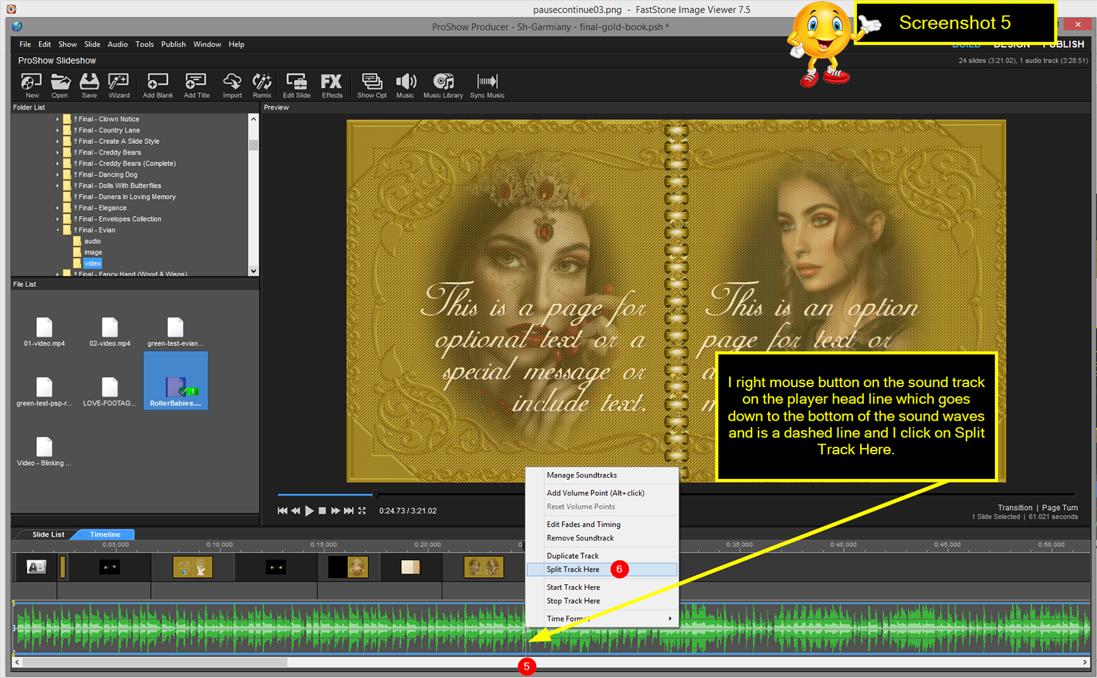Open a show with the Open icon
This screenshot has width=1097, height=678.
(60, 85)
